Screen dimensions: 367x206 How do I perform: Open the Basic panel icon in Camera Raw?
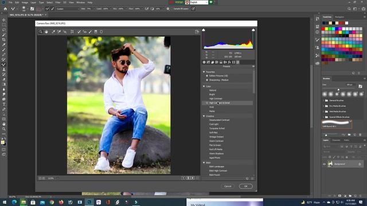(x=204, y=62)
